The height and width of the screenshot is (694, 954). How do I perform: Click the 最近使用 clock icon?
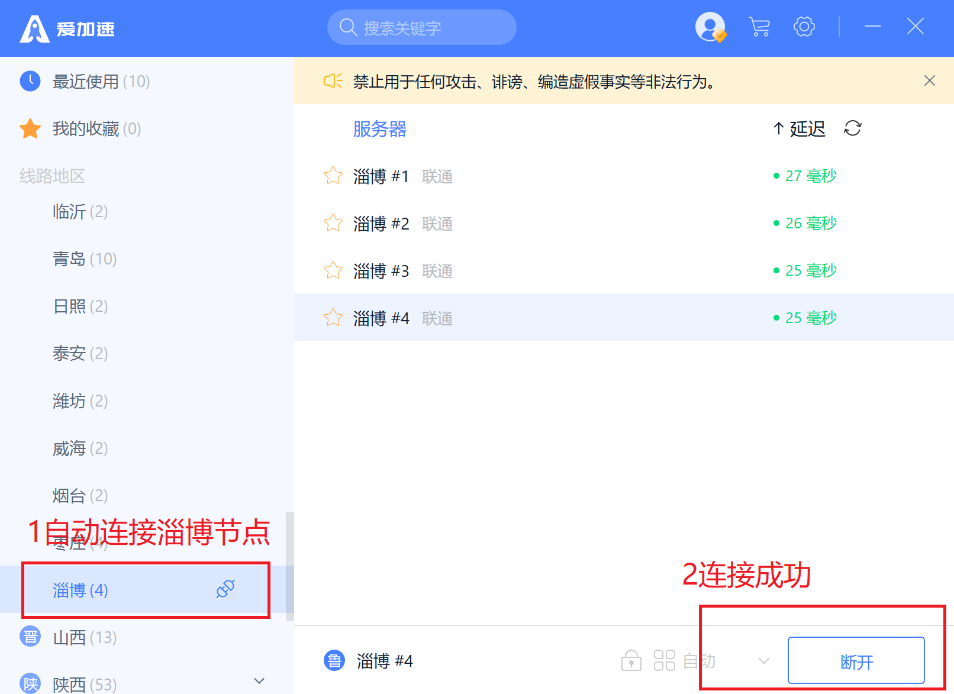tap(30, 81)
